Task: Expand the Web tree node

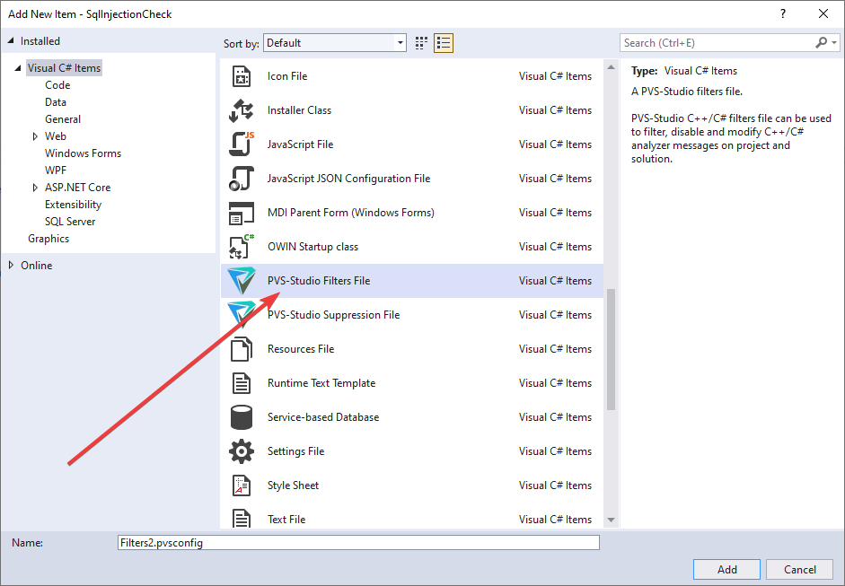Action: click(x=35, y=136)
